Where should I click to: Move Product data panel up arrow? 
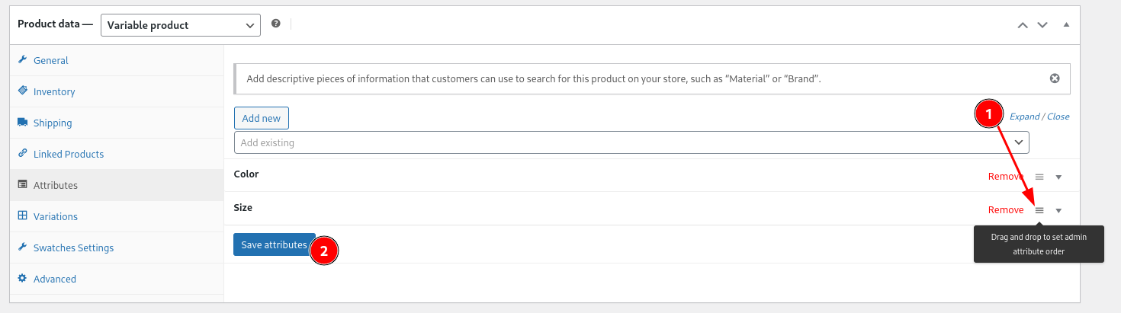(x=1023, y=25)
